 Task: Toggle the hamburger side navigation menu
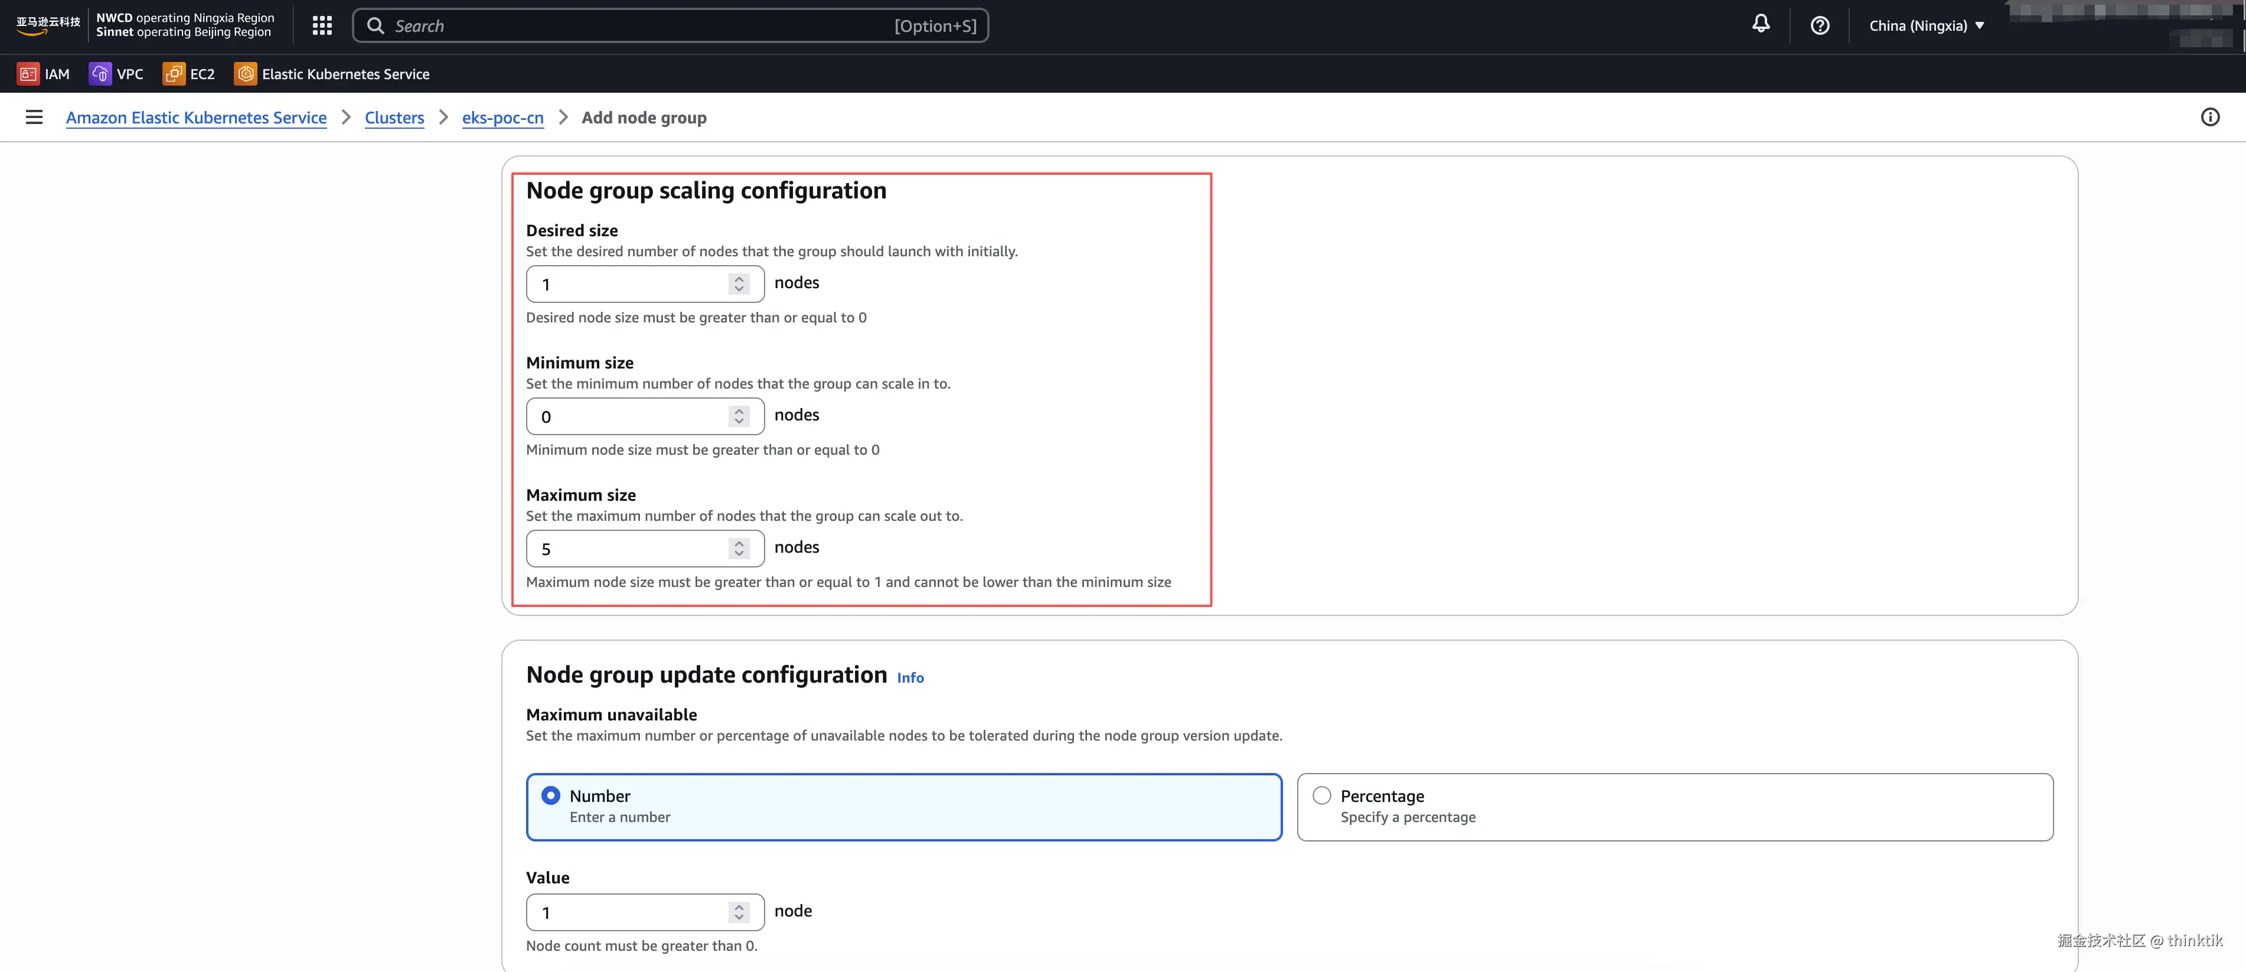pos(34,117)
